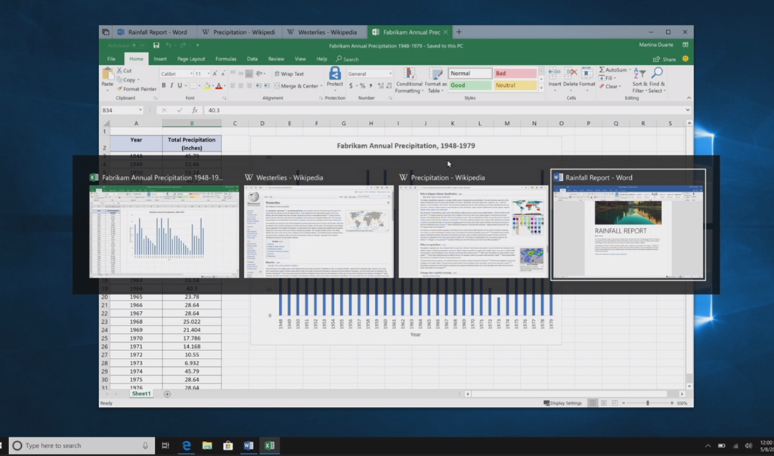Image resolution: width=774 pixels, height=456 pixels.
Task: Toggle Bold formatting button
Action: click(x=163, y=86)
